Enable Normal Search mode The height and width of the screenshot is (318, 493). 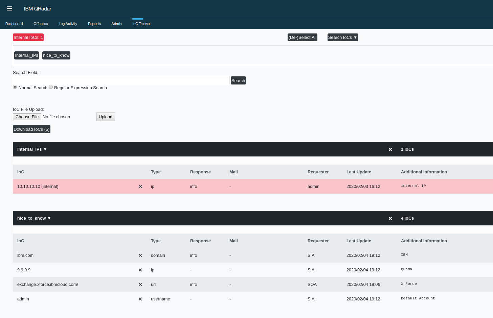(15, 87)
